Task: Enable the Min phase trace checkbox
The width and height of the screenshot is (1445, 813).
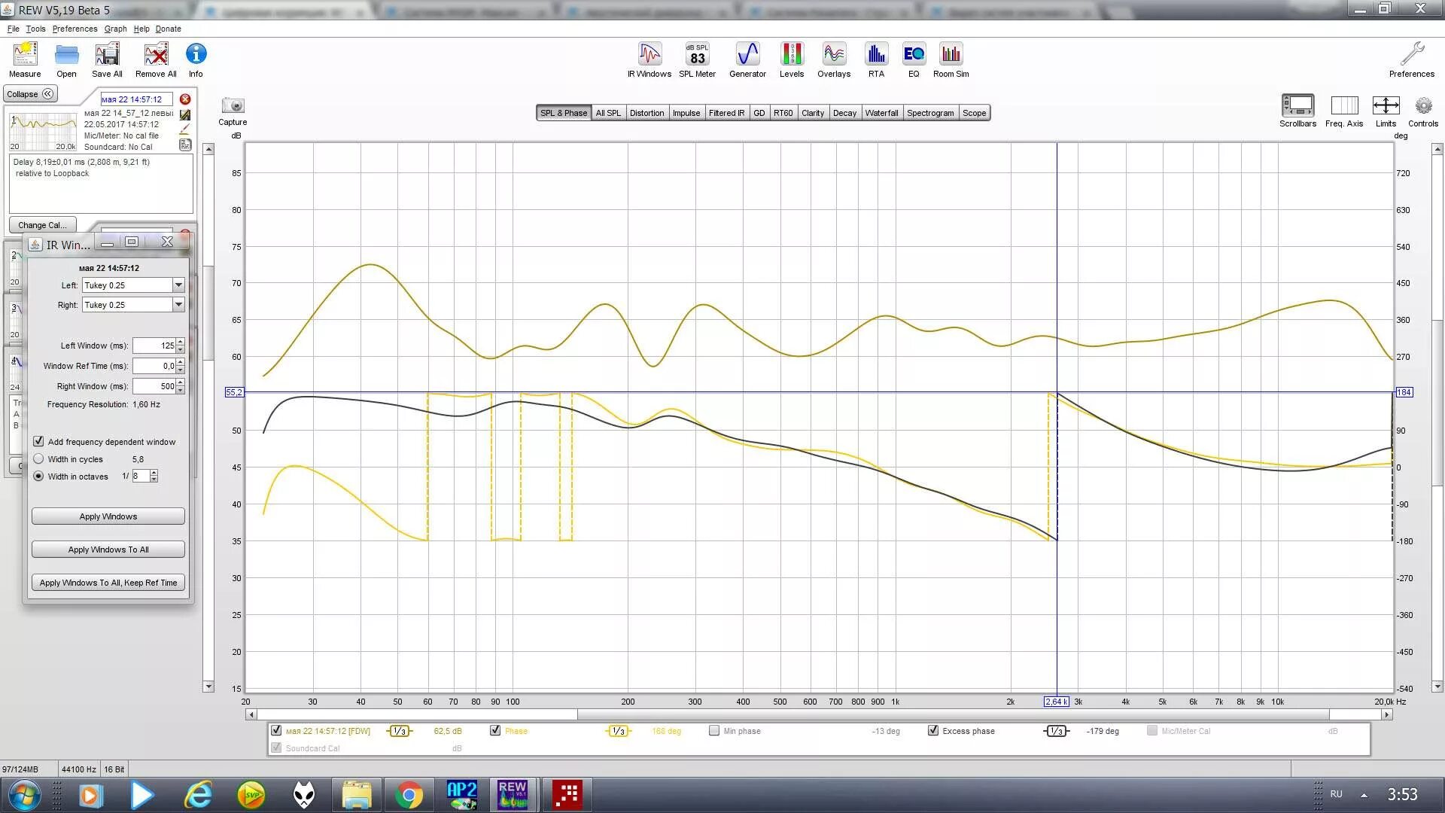Action: [714, 731]
